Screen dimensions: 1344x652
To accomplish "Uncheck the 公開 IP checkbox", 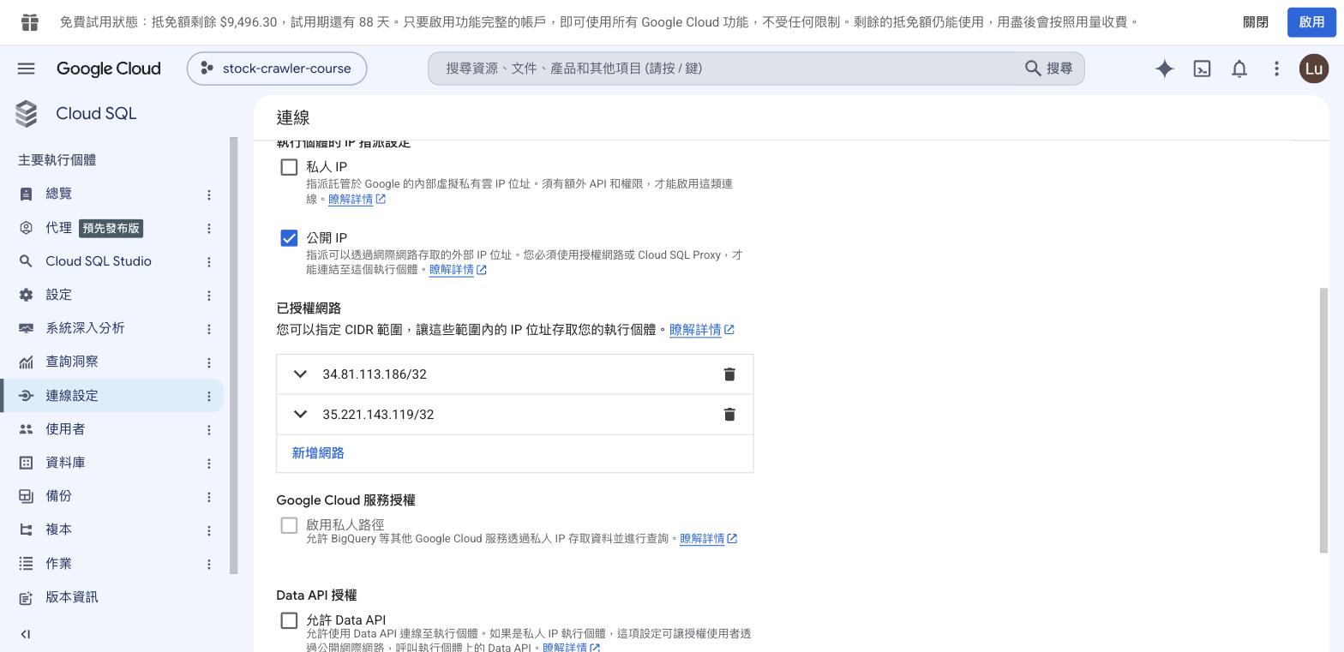I will pos(289,238).
